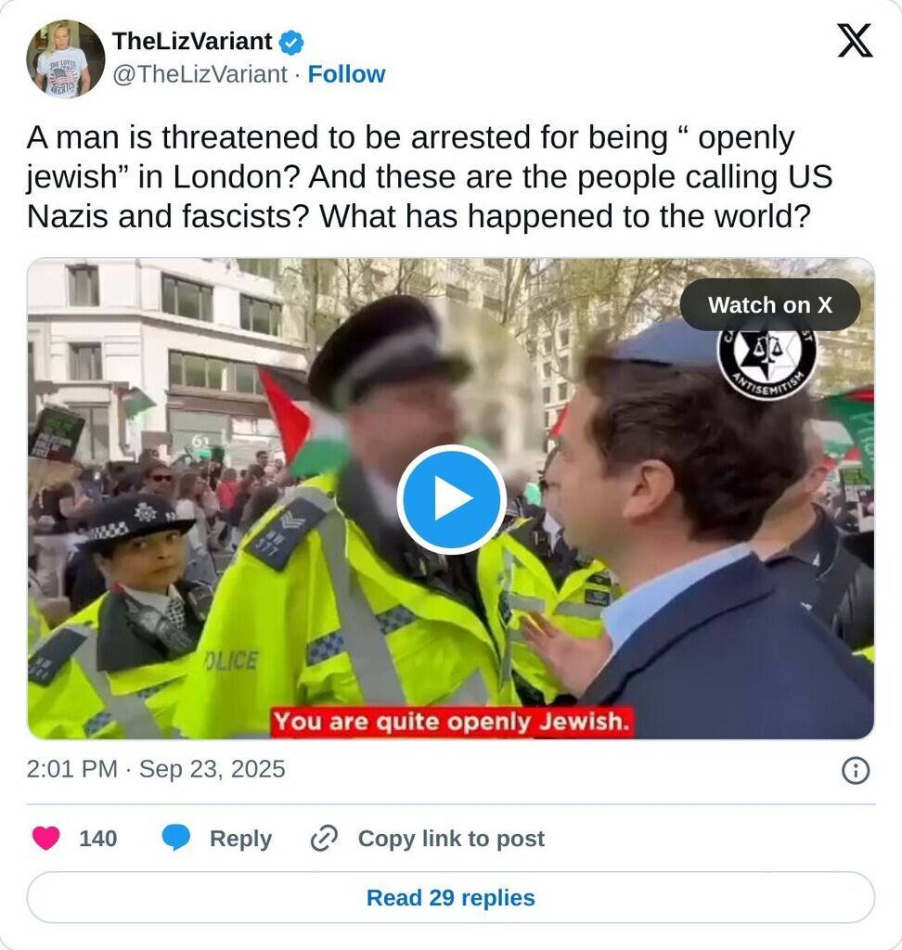
Task: Play the embedded video
Action: [x=452, y=499]
